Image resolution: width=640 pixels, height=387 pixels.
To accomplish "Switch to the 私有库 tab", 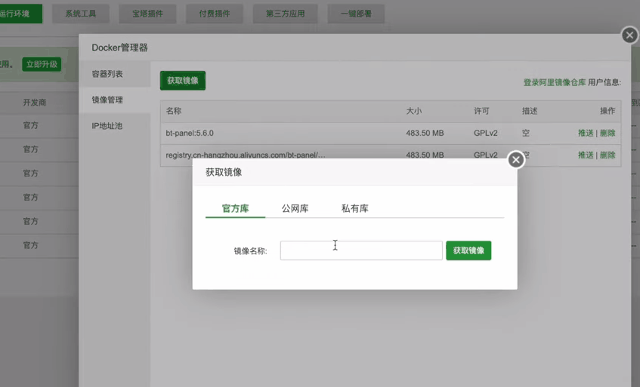I will coord(354,208).
